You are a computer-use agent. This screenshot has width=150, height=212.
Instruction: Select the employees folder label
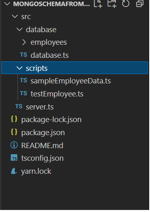pyautogui.click(x=49, y=43)
